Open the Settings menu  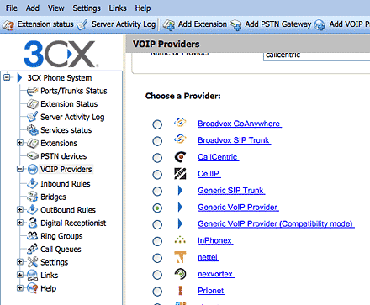pyautogui.click(x=87, y=8)
